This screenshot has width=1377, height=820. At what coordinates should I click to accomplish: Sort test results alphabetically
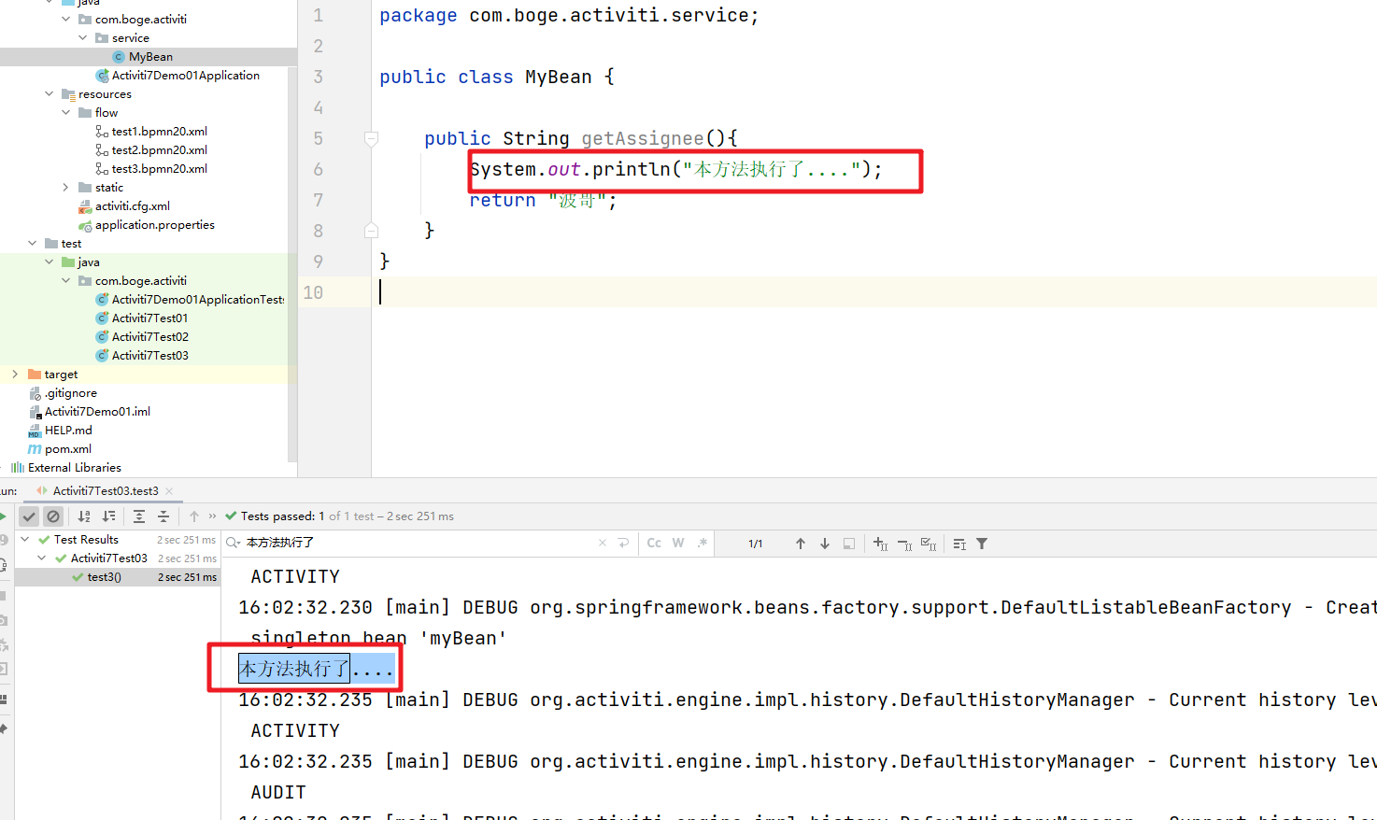pyautogui.click(x=84, y=516)
